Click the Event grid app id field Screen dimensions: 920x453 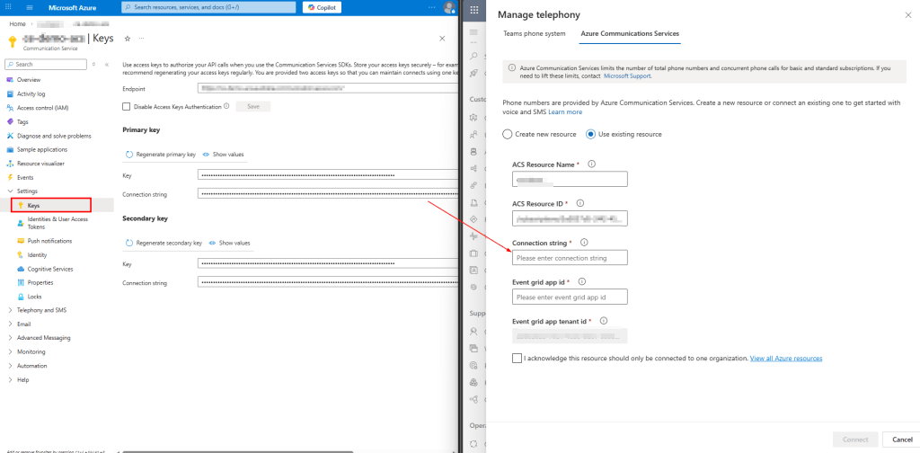coord(570,297)
